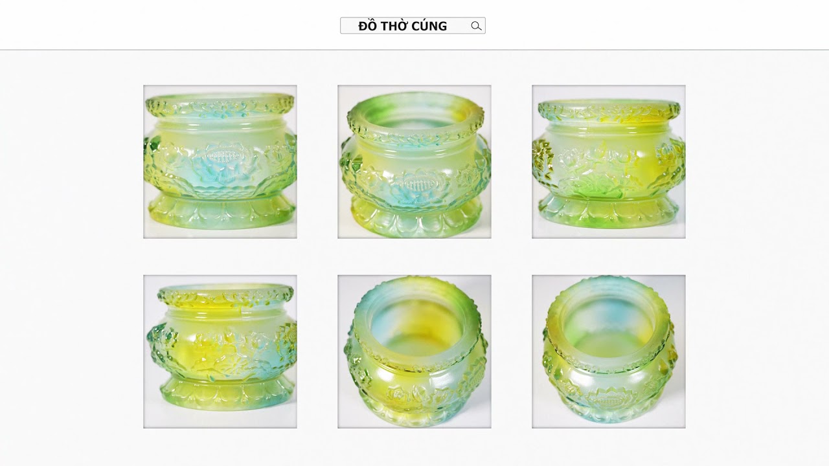This screenshot has height=466, width=829.
Task: Select the third thumbnail in the first row
Action: [x=609, y=162]
